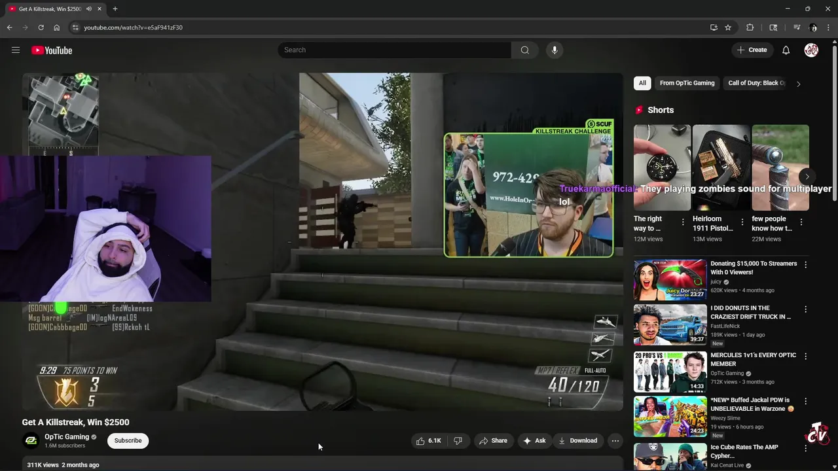The width and height of the screenshot is (838, 471).
Task: Open options for Heirloom 1911 Pistol short
Action: (742, 222)
